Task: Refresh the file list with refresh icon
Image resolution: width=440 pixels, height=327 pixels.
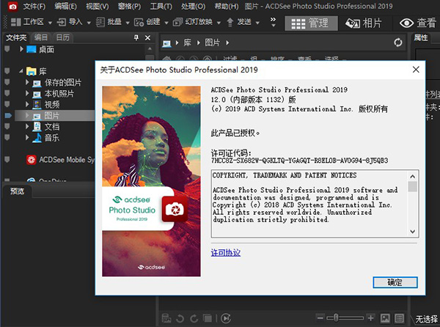Action: (398, 43)
